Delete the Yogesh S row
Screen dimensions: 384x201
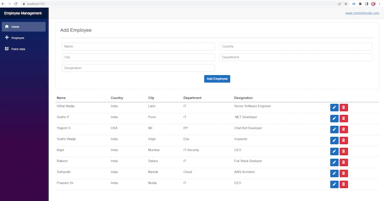coord(344,130)
